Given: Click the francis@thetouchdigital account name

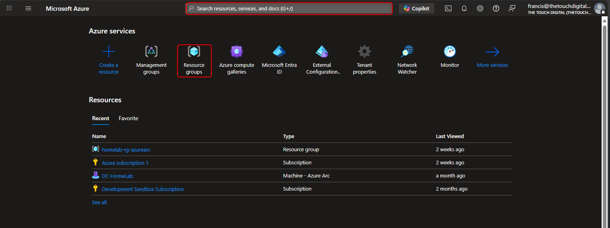Looking at the screenshot, I should click(x=559, y=6).
